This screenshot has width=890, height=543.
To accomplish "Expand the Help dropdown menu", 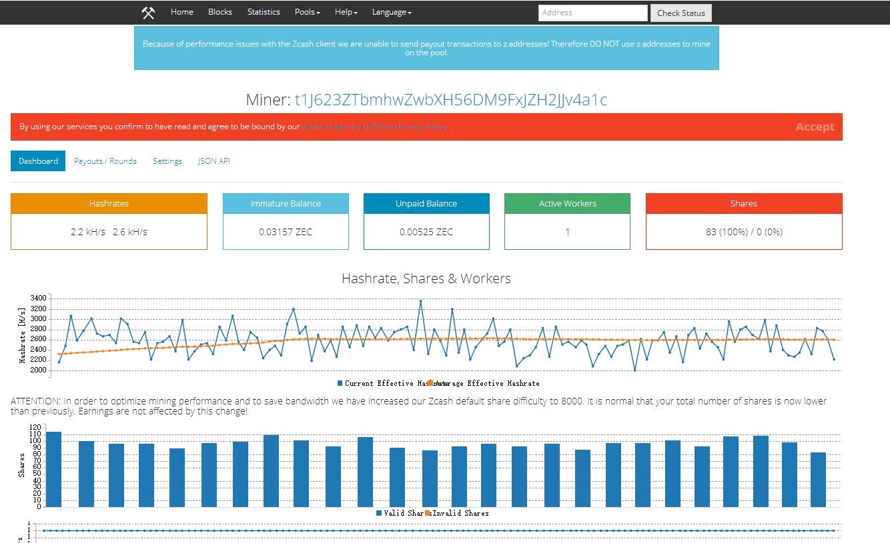I will tap(346, 12).
